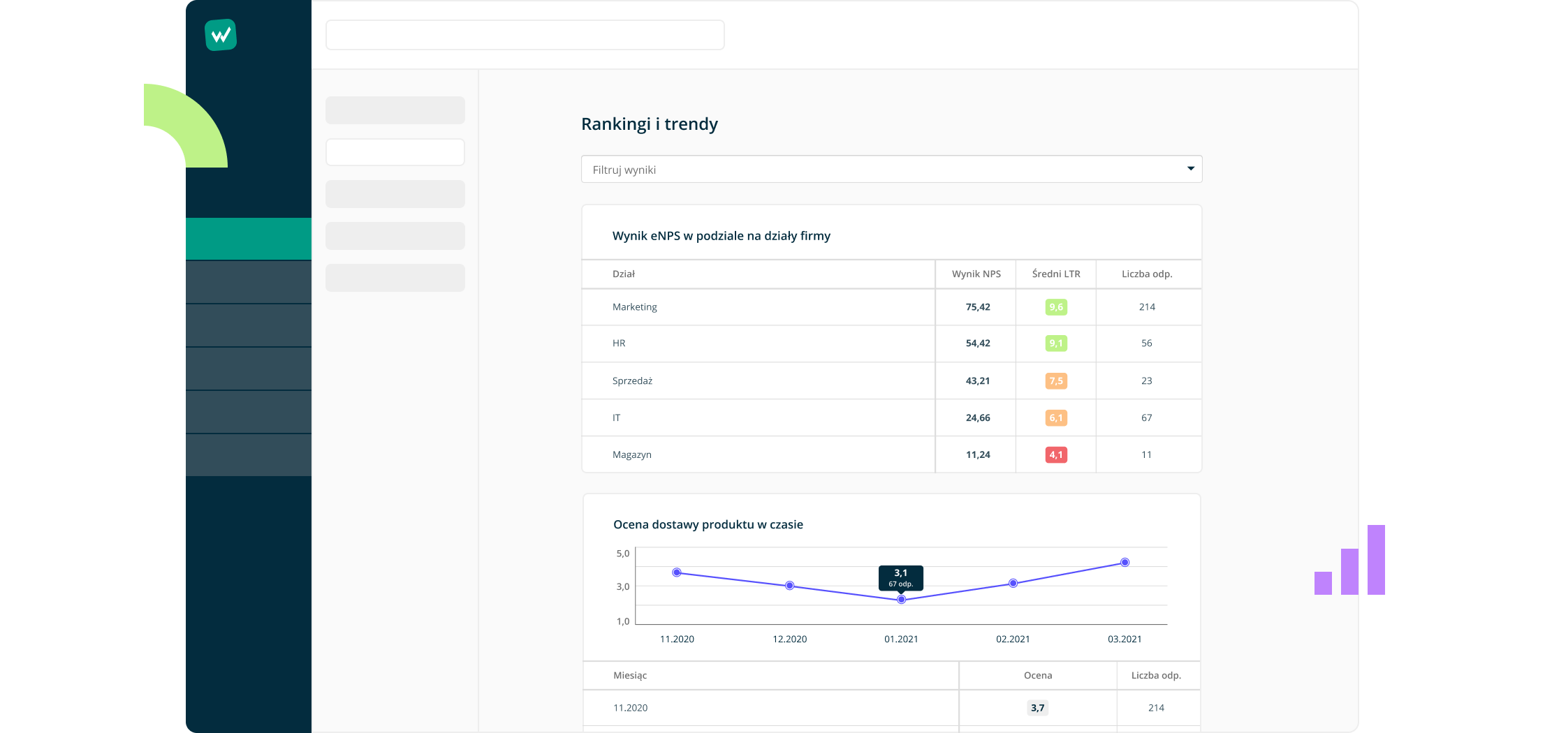
Task: Click the 02.2021 chart data point
Action: pos(1013,584)
